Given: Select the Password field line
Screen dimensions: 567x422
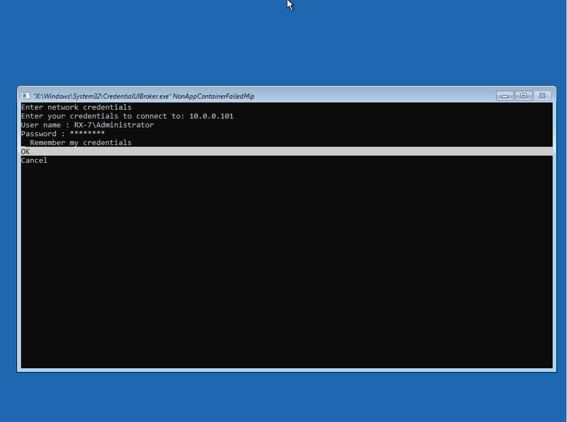Looking at the screenshot, I should coord(63,134).
